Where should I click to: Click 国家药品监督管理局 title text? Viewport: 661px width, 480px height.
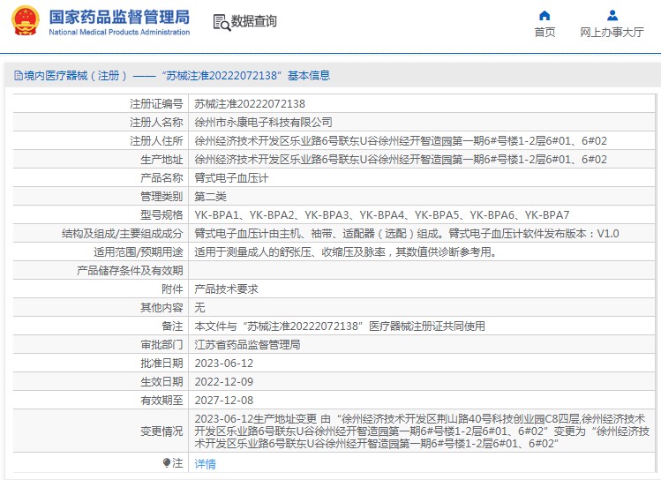119,18
